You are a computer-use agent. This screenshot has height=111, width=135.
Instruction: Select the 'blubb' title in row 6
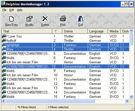[11, 58]
